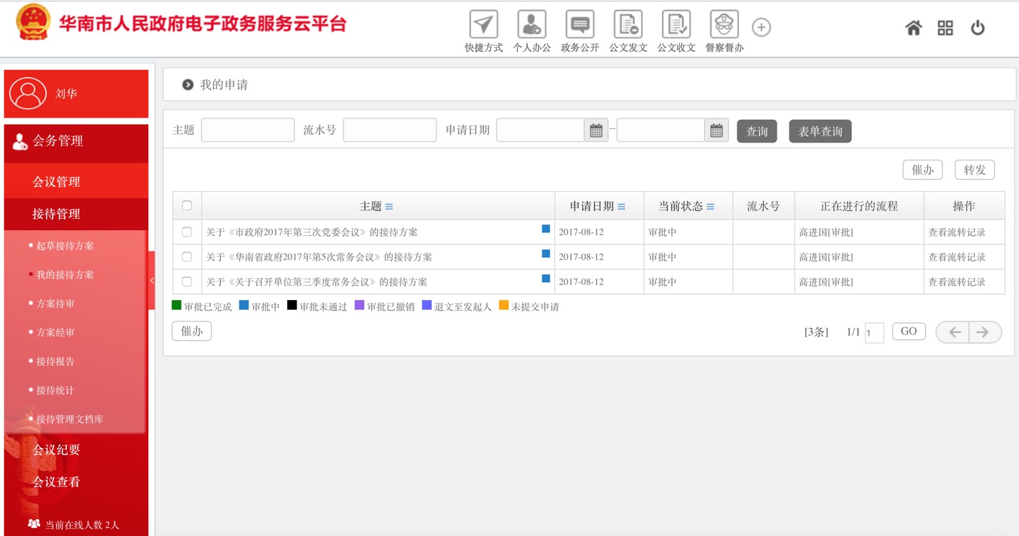Select checkbox for 关于召开单位第三季度常务会议 row
The height and width of the screenshot is (536, 1019).
click(x=187, y=282)
